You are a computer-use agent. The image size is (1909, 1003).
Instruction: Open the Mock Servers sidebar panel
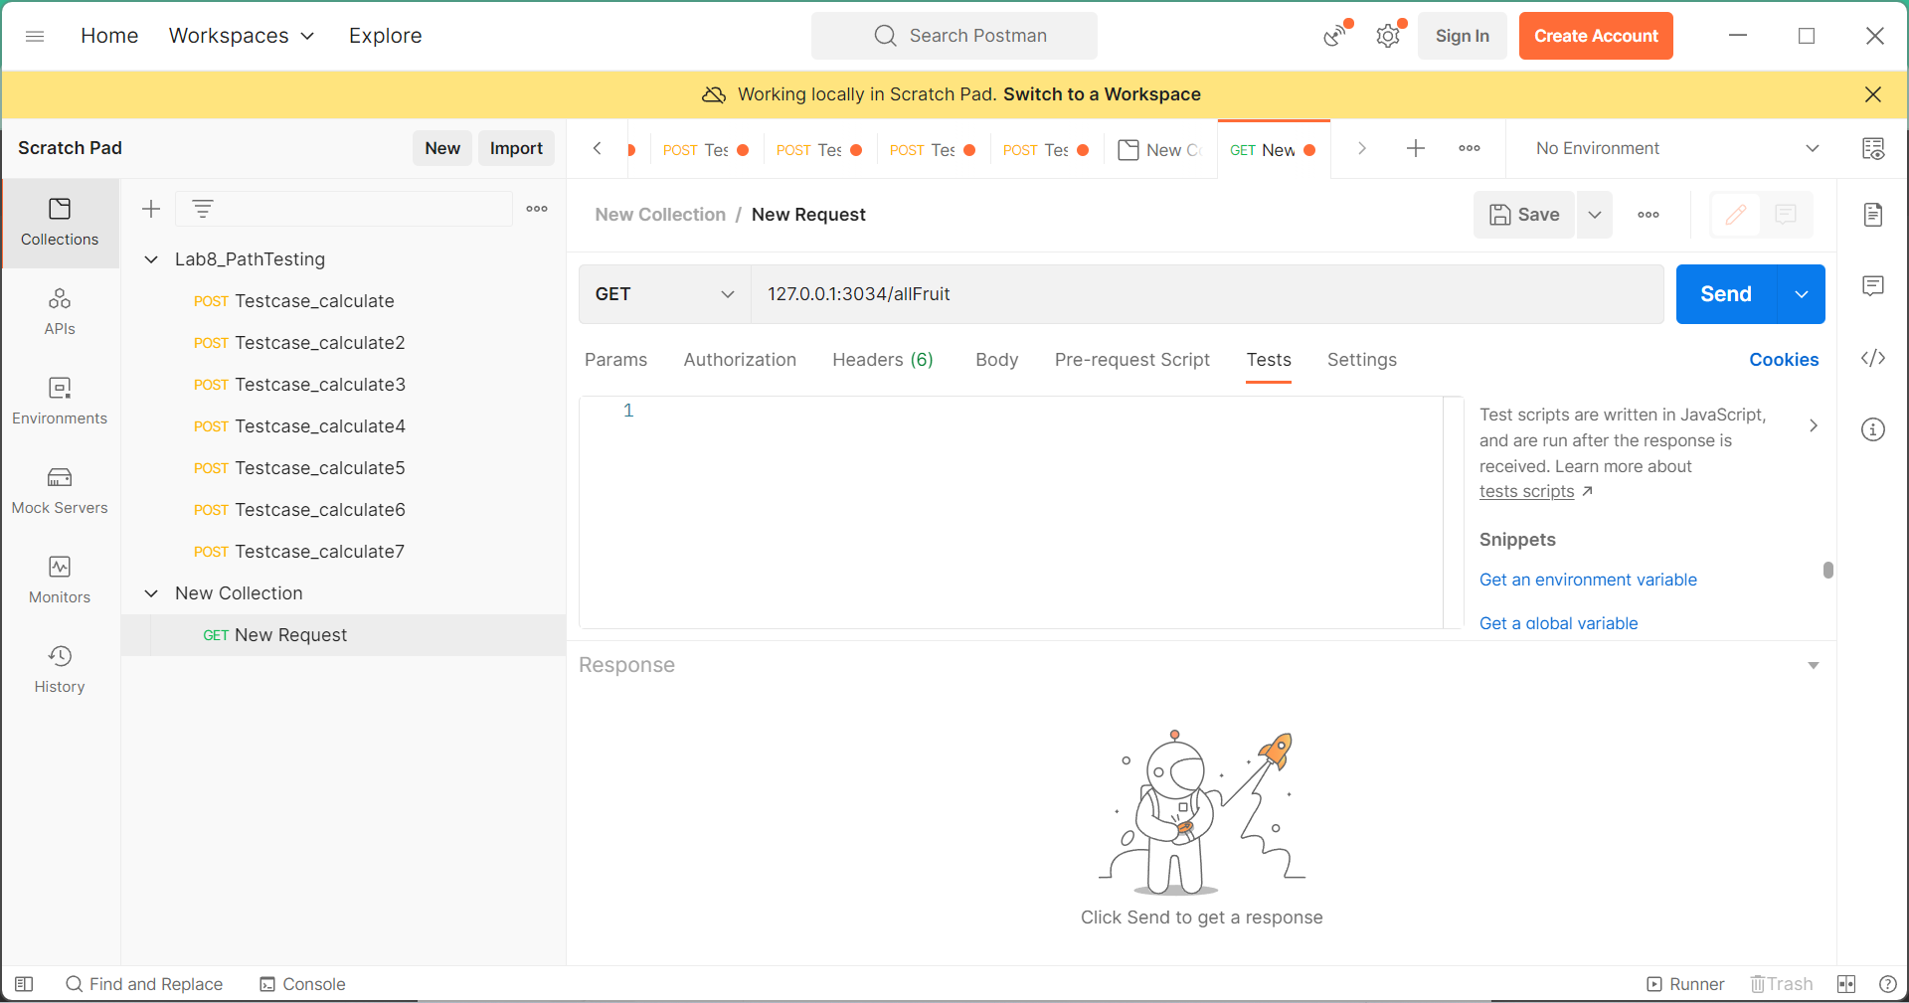[60, 490]
